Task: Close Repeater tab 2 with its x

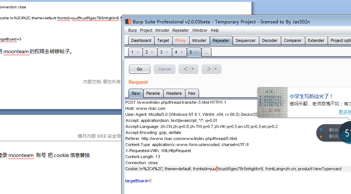Action: tap(152, 52)
